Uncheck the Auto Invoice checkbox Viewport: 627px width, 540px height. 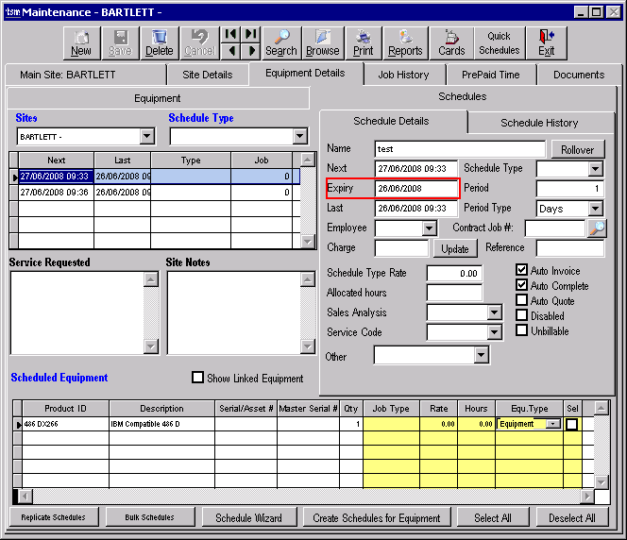[x=522, y=271]
